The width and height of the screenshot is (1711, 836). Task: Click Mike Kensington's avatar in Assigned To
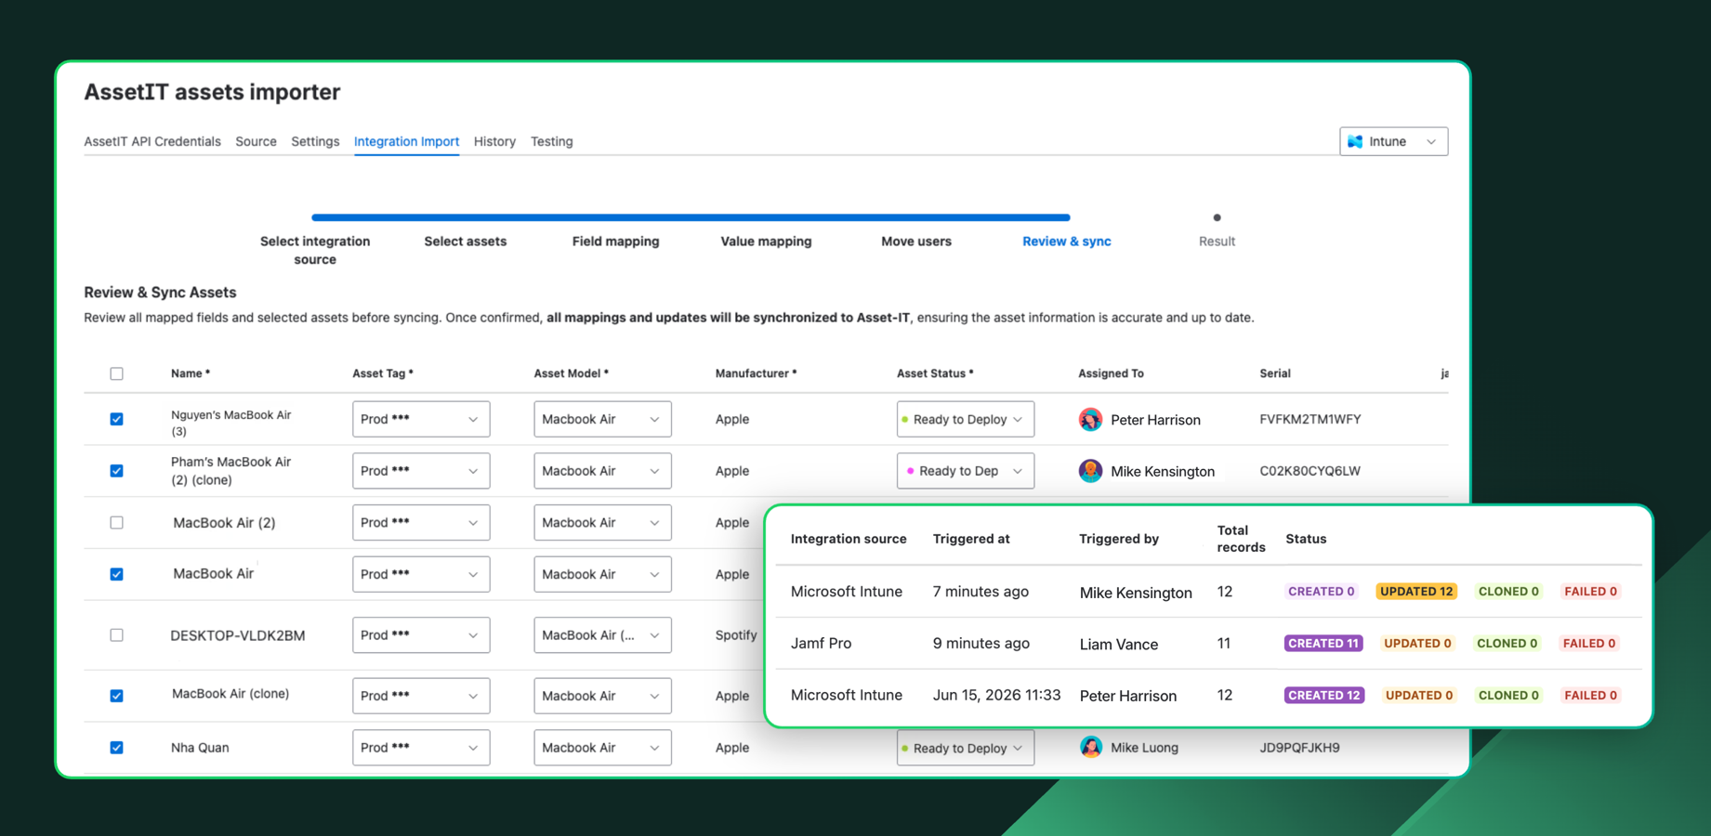click(1090, 471)
